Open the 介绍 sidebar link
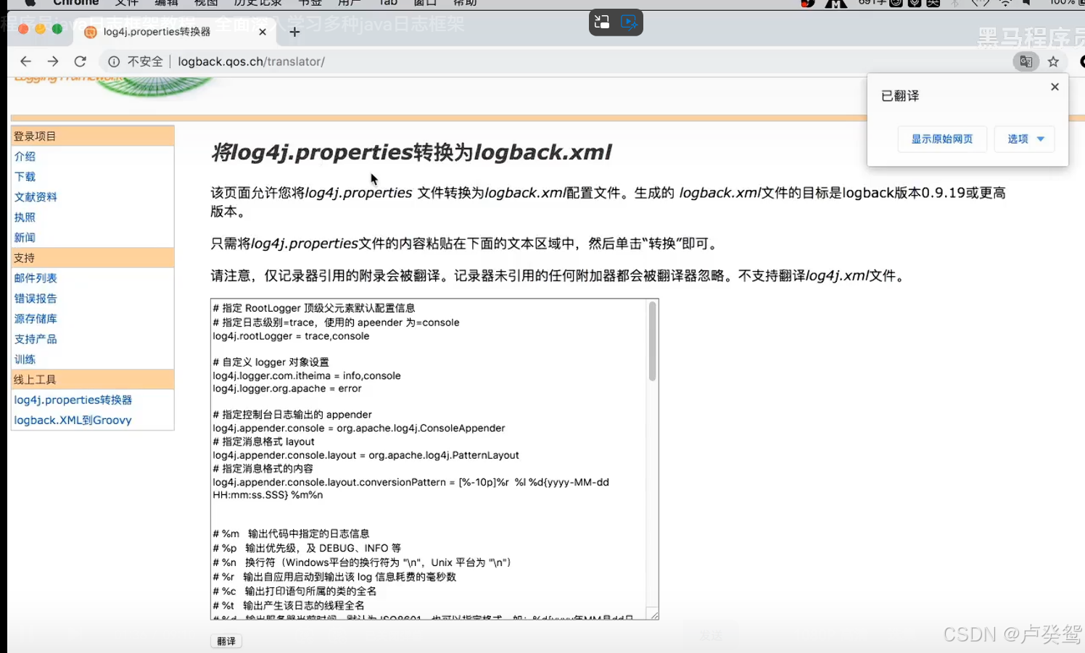Screen dimensions: 1085x653 click(x=25, y=157)
